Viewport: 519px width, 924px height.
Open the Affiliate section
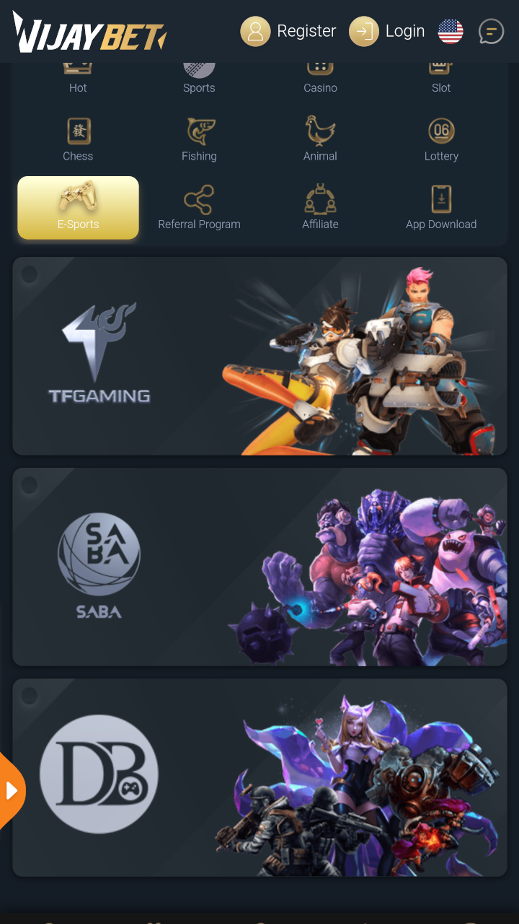320,208
